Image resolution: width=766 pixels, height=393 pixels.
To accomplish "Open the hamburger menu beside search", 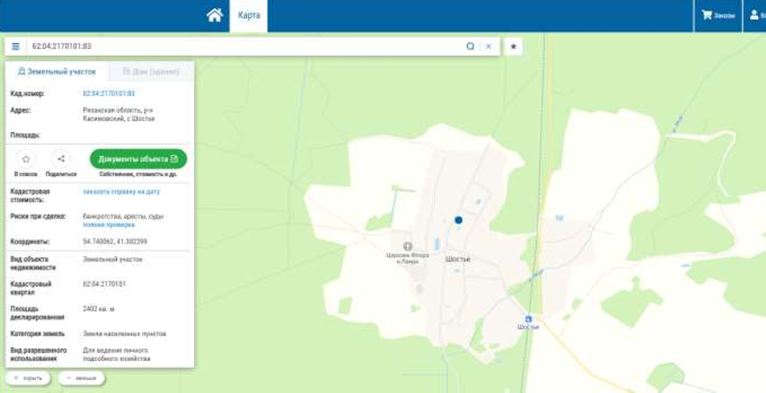I will 16,46.
